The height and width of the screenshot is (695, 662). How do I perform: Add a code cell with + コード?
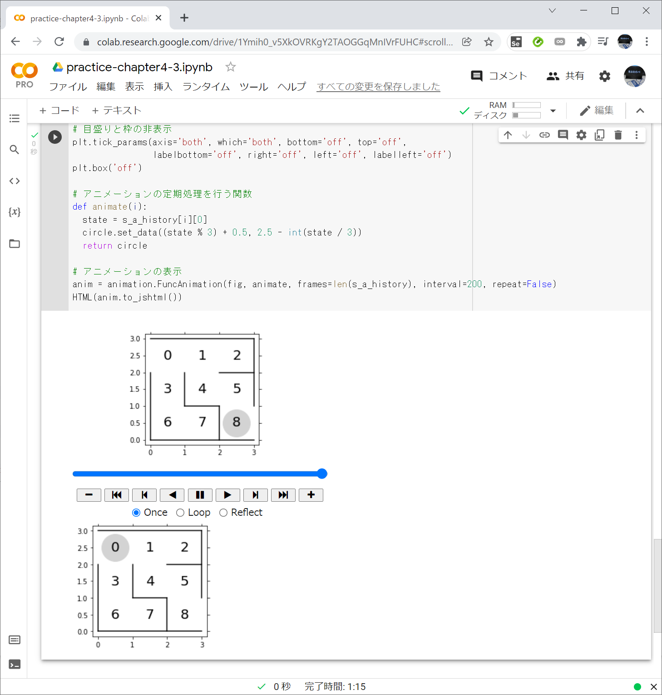(59, 111)
